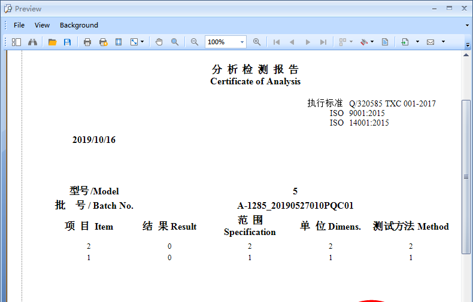Click the Print icon
Image resolution: width=473 pixels, height=302 pixels.
pyautogui.click(x=87, y=42)
